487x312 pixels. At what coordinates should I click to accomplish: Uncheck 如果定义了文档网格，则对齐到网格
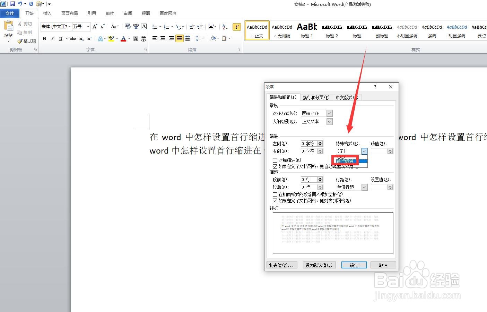point(275,201)
